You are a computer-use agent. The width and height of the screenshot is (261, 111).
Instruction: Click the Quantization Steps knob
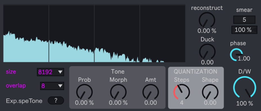point(182,92)
